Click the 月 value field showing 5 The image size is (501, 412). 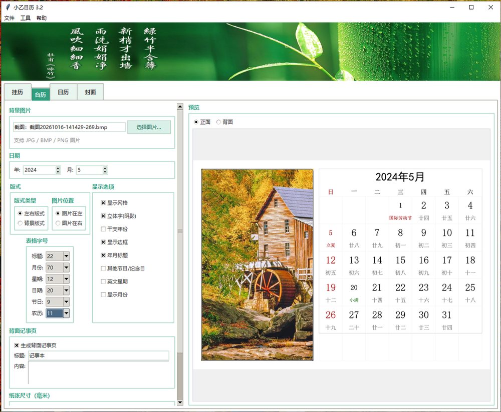(x=90, y=170)
